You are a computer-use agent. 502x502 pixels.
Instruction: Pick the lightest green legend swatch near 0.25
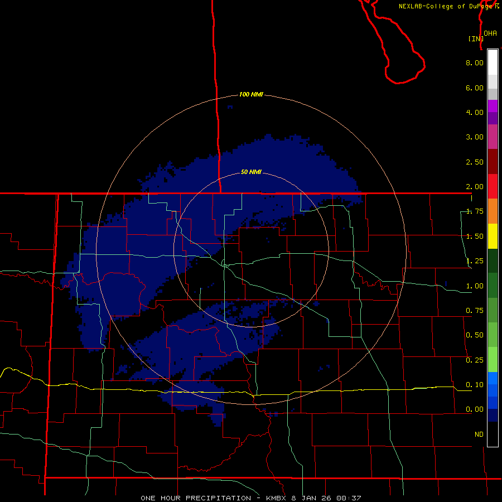(493, 360)
